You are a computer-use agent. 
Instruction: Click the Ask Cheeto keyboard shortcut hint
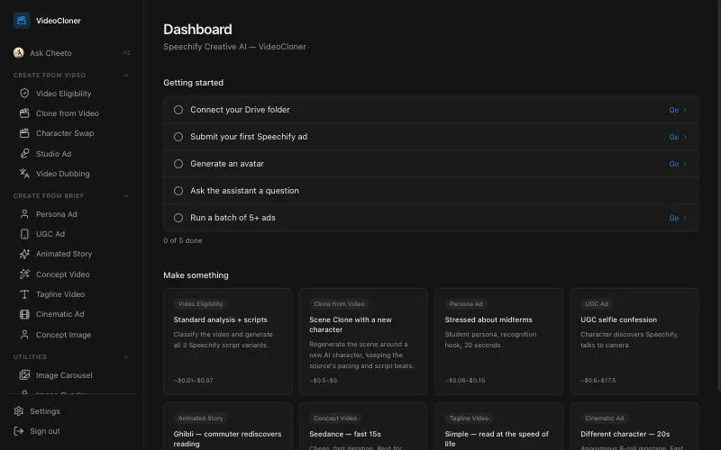(126, 53)
